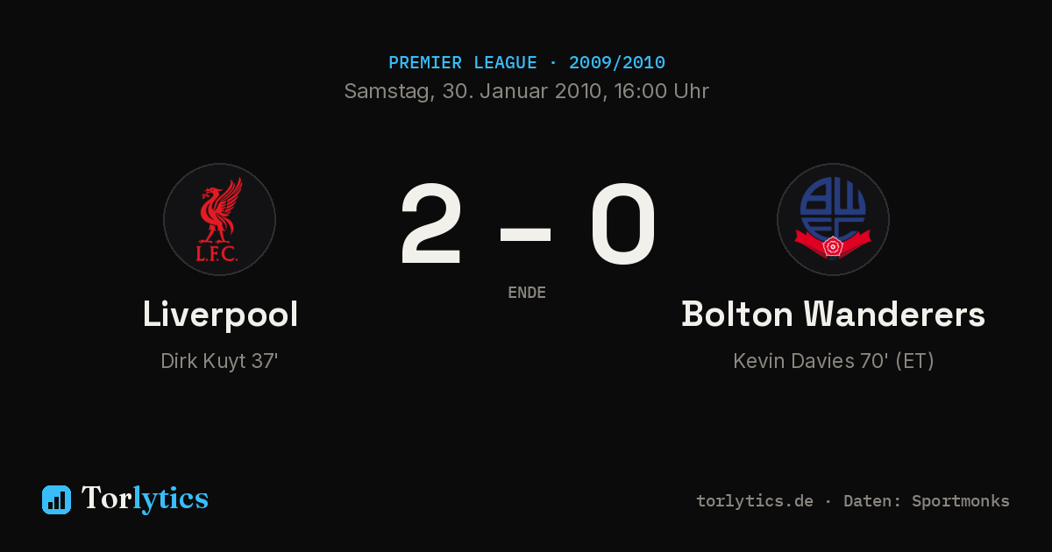The image size is (1052, 552).
Task: Click the (ET) marker after Davies
Action: coord(914,361)
